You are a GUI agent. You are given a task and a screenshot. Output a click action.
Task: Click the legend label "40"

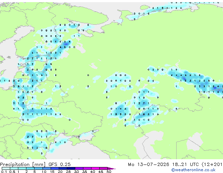click(93, 172)
